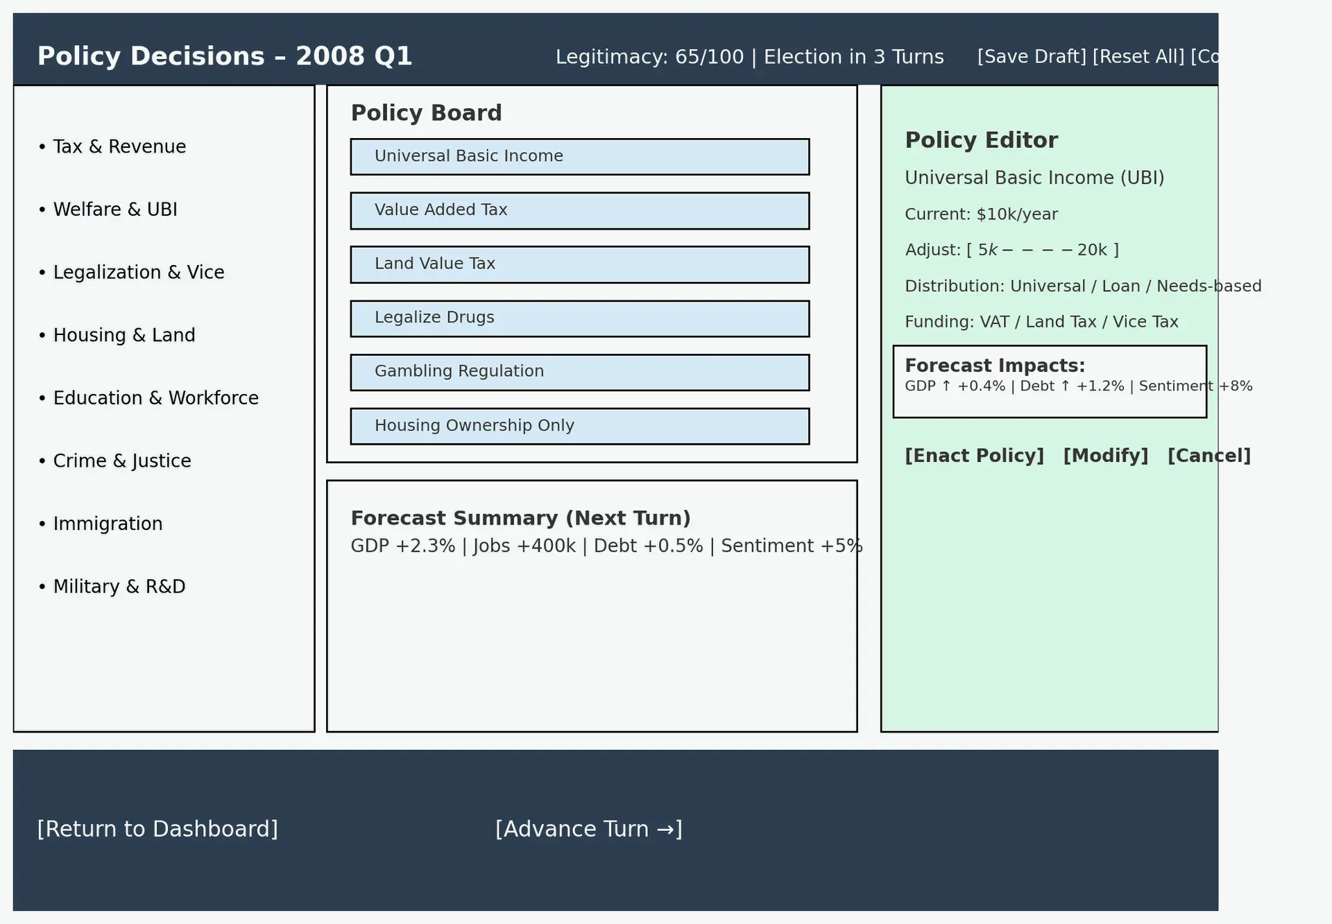Select the Housing & Land category
This screenshot has height=924, width=1332.
tap(117, 335)
